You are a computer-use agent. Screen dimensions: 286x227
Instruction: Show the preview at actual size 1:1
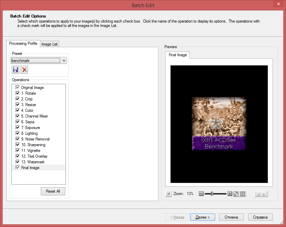(242, 194)
